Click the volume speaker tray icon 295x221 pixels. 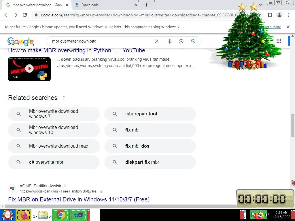[267, 215]
